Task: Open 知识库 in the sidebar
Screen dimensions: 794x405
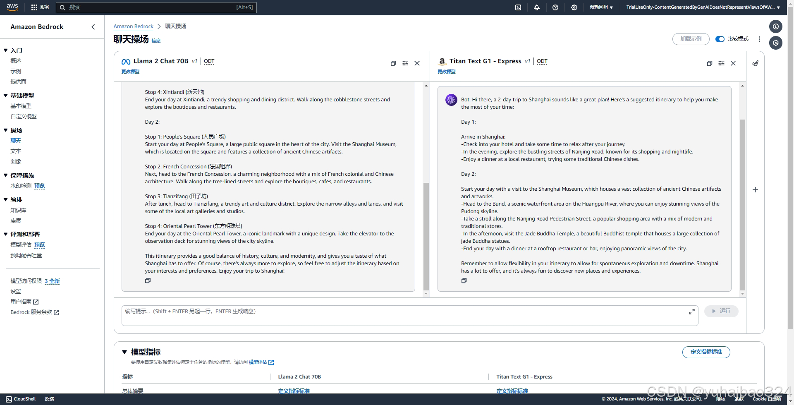Action: coord(18,210)
